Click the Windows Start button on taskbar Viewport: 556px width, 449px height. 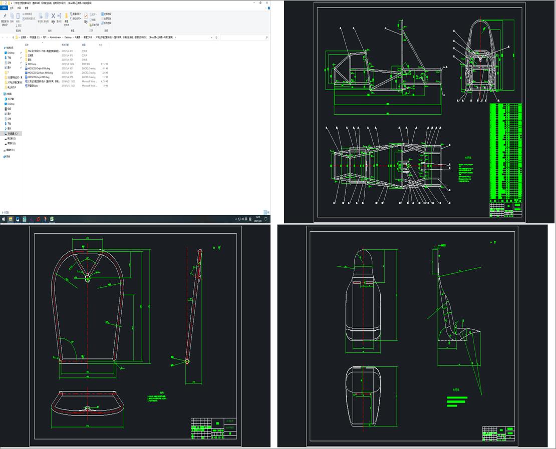[4, 219]
